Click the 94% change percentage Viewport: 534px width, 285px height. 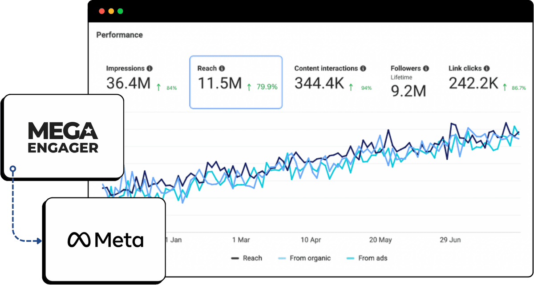click(x=366, y=88)
